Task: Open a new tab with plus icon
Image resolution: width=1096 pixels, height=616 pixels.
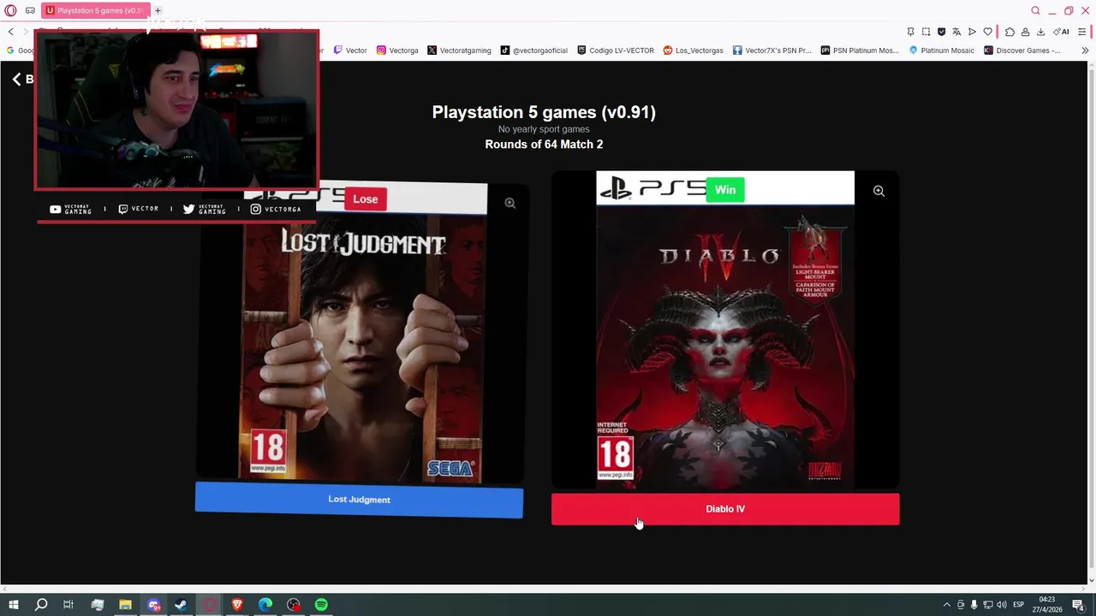Action: (x=158, y=10)
